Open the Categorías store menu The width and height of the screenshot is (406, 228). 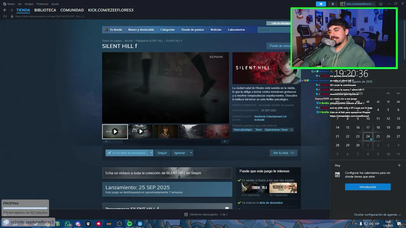pyautogui.click(x=167, y=30)
